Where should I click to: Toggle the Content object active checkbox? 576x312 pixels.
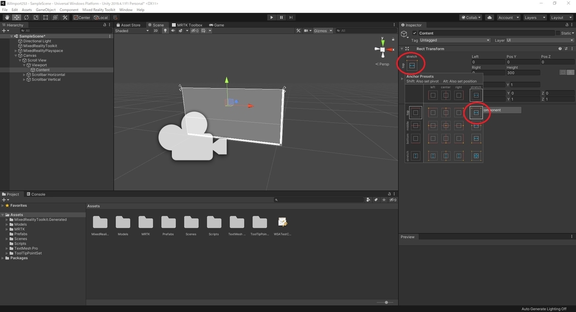tap(415, 33)
